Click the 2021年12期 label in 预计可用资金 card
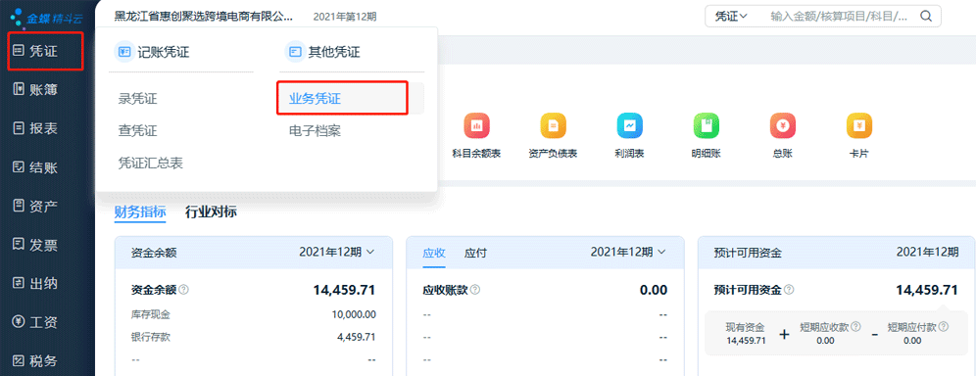This screenshot has height=376, width=976. [927, 252]
